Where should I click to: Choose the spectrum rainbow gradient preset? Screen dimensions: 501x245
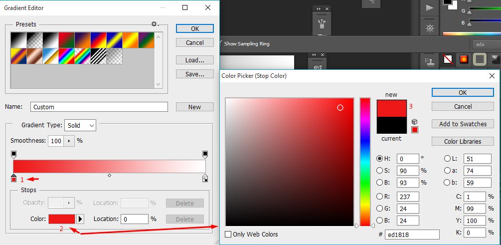point(66,56)
